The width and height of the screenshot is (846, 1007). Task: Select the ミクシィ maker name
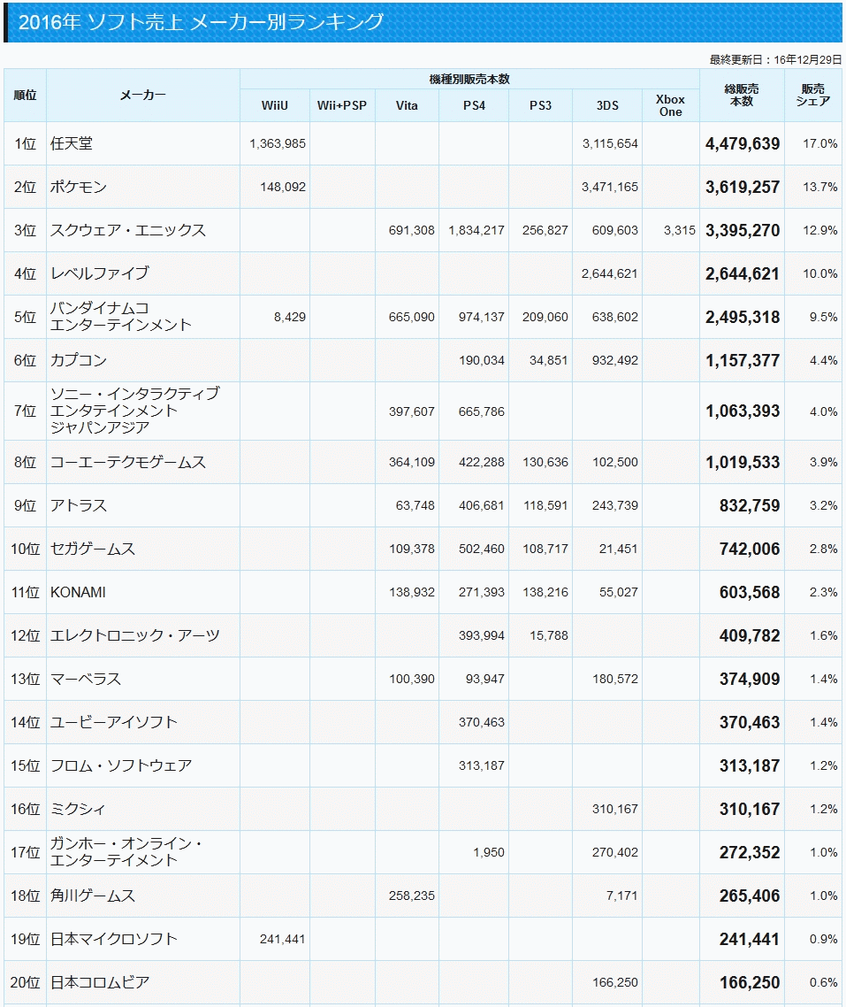pyautogui.click(x=78, y=809)
